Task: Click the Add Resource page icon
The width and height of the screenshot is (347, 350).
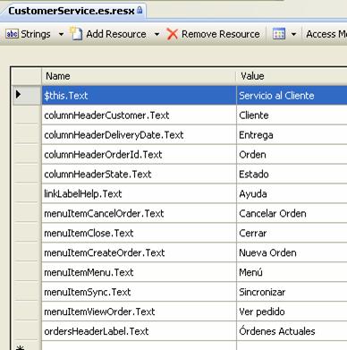Action: tap(76, 33)
